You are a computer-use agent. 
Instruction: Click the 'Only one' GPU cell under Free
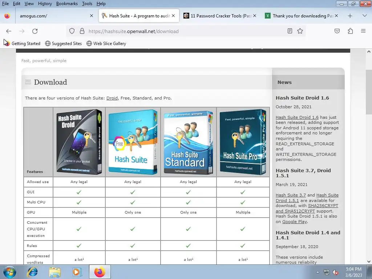(133, 212)
